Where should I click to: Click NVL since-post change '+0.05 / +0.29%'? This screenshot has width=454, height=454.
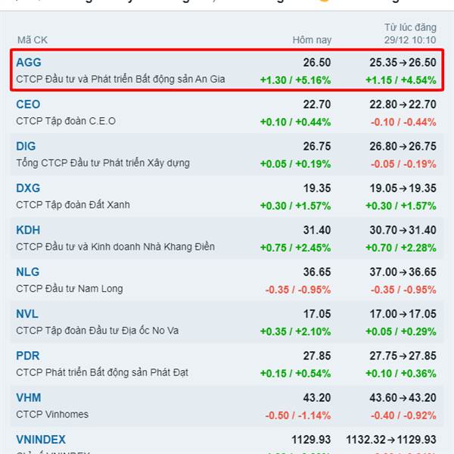point(401,332)
